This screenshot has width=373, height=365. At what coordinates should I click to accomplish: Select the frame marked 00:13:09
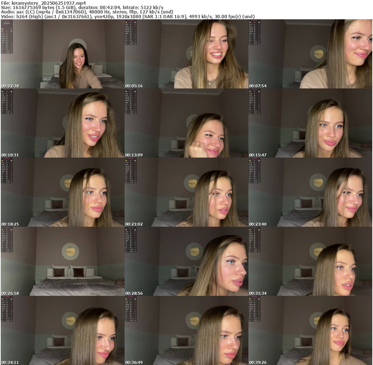click(x=186, y=123)
